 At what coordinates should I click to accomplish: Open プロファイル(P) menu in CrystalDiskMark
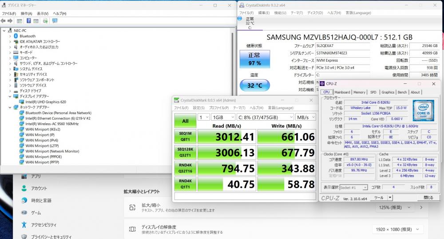[219, 108]
